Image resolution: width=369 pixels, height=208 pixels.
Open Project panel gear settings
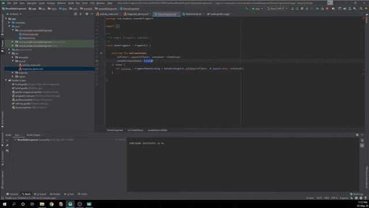pos(87,14)
